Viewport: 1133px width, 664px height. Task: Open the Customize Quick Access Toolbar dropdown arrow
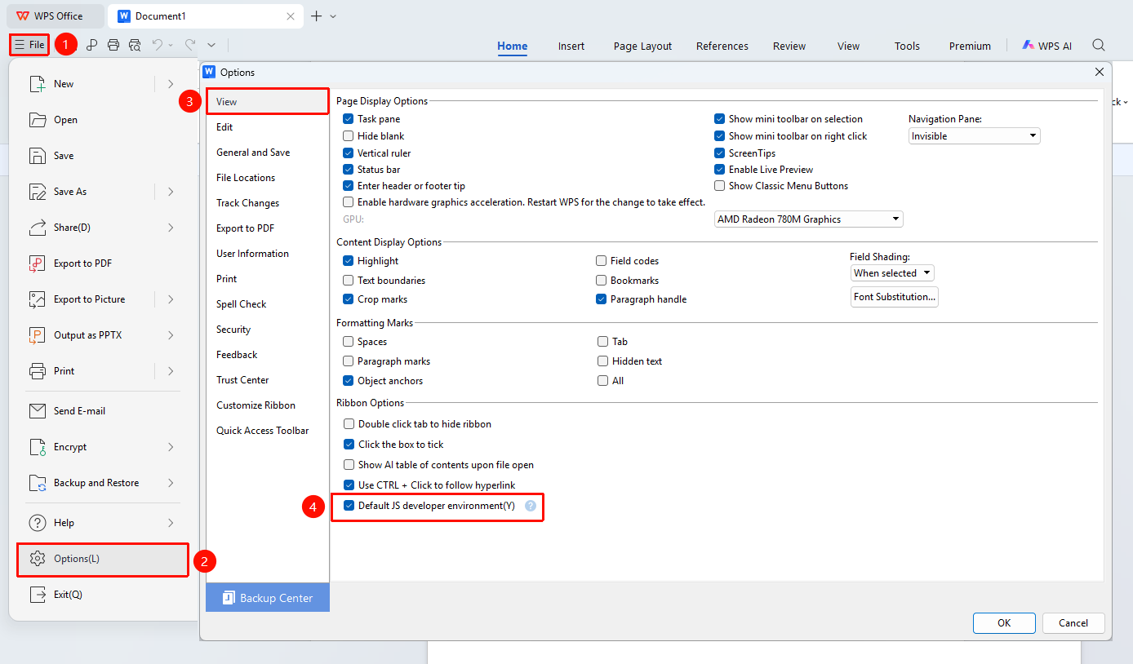tap(211, 45)
